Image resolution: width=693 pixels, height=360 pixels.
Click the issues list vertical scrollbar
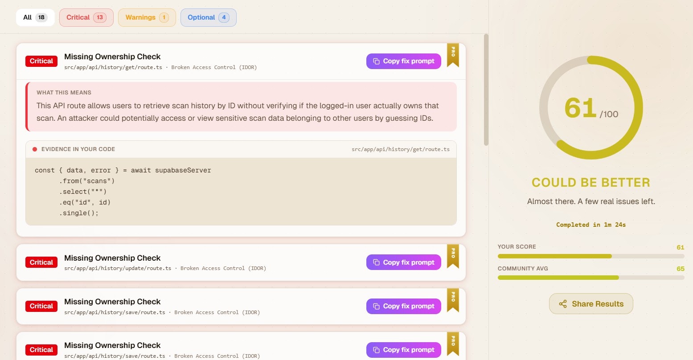click(486, 90)
